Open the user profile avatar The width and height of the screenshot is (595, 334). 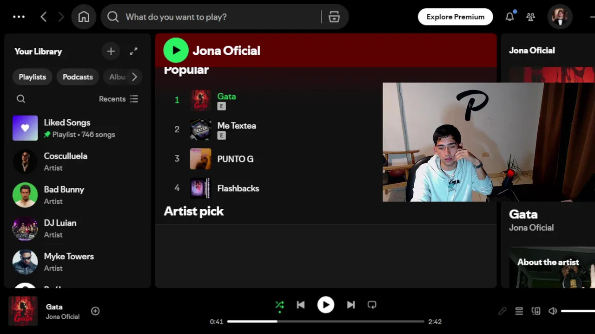(x=560, y=17)
